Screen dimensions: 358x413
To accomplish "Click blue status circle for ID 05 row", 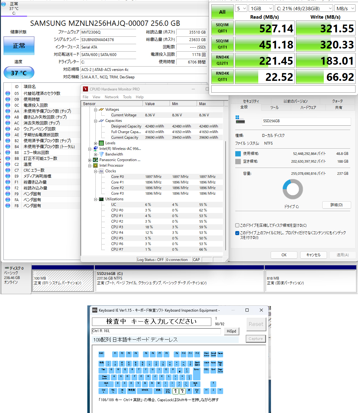I will [8, 93].
